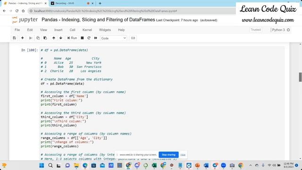
Task: Click the microphone tray icon
Action: pyautogui.click(x=263, y=165)
